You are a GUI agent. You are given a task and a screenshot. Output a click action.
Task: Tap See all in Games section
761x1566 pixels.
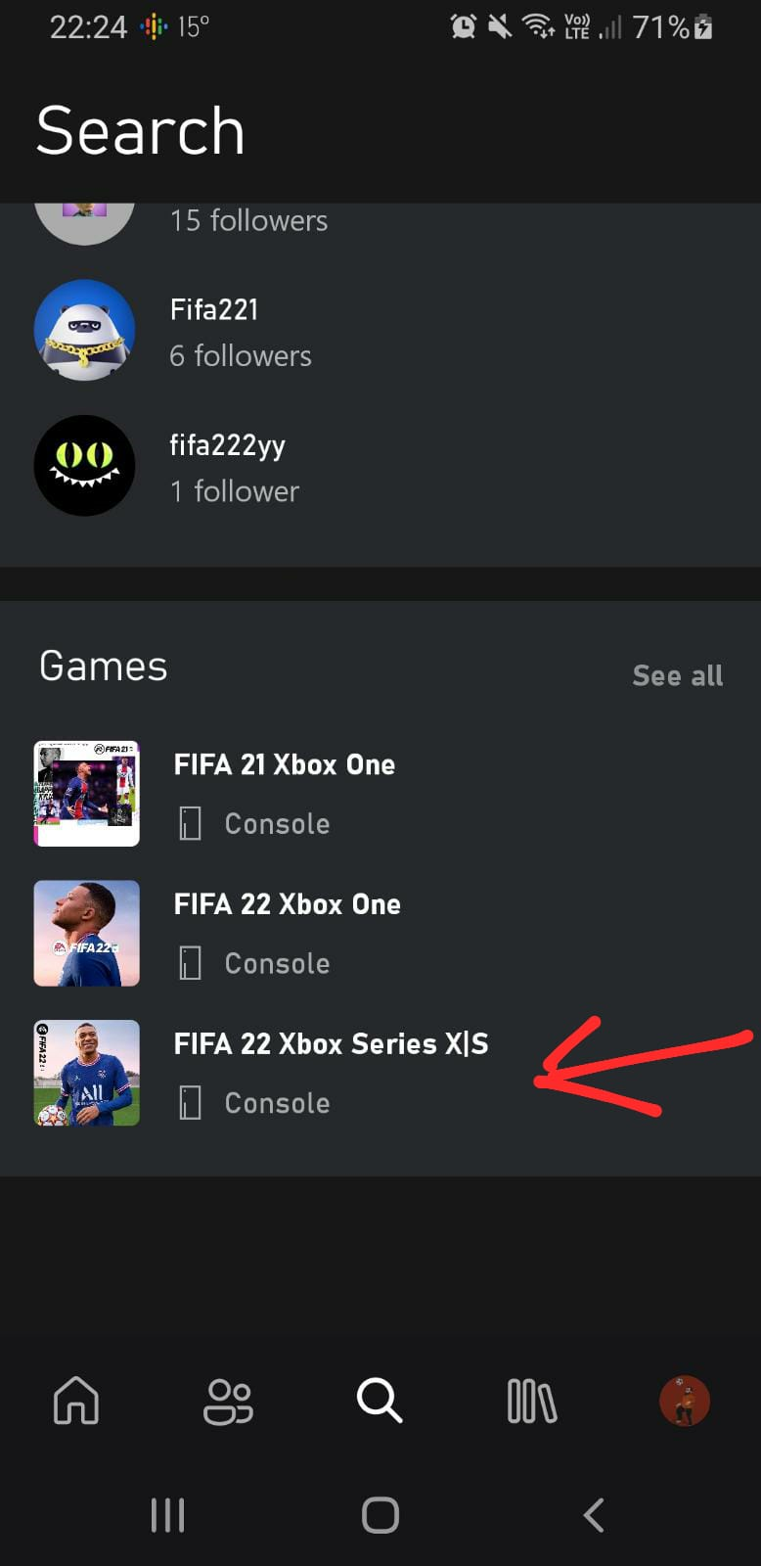(677, 675)
